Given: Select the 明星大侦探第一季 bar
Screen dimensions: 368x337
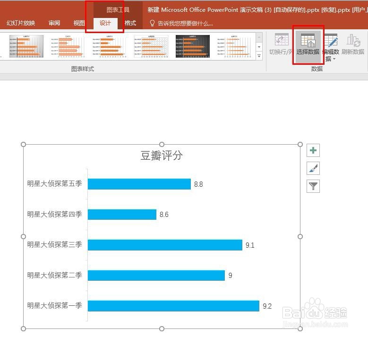Looking at the screenshot, I should (174, 306).
